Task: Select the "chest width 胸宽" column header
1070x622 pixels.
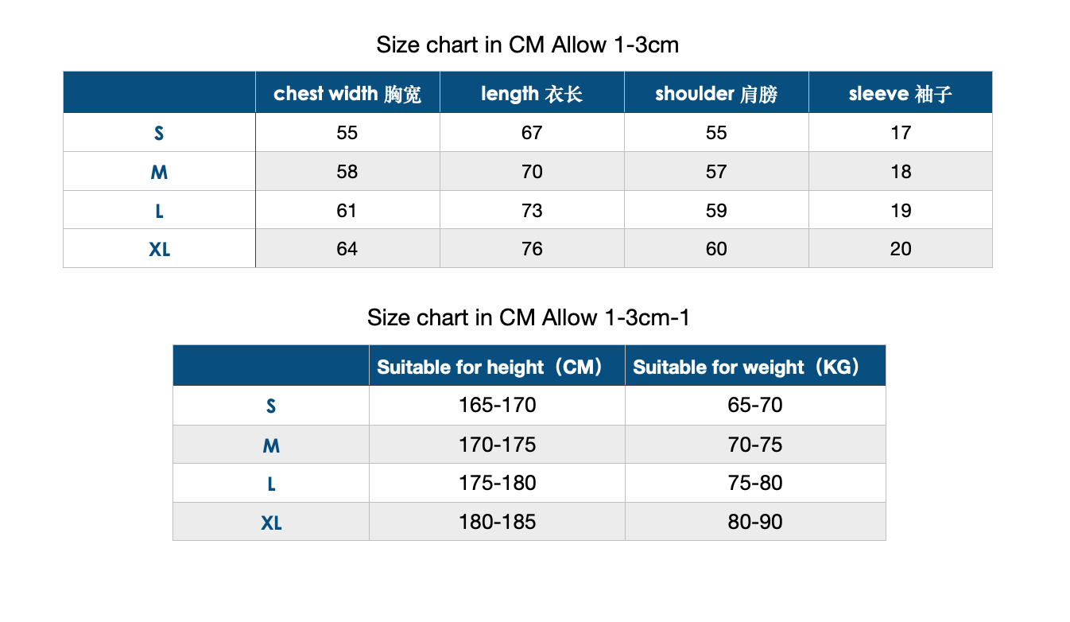Action: [x=347, y=94]
